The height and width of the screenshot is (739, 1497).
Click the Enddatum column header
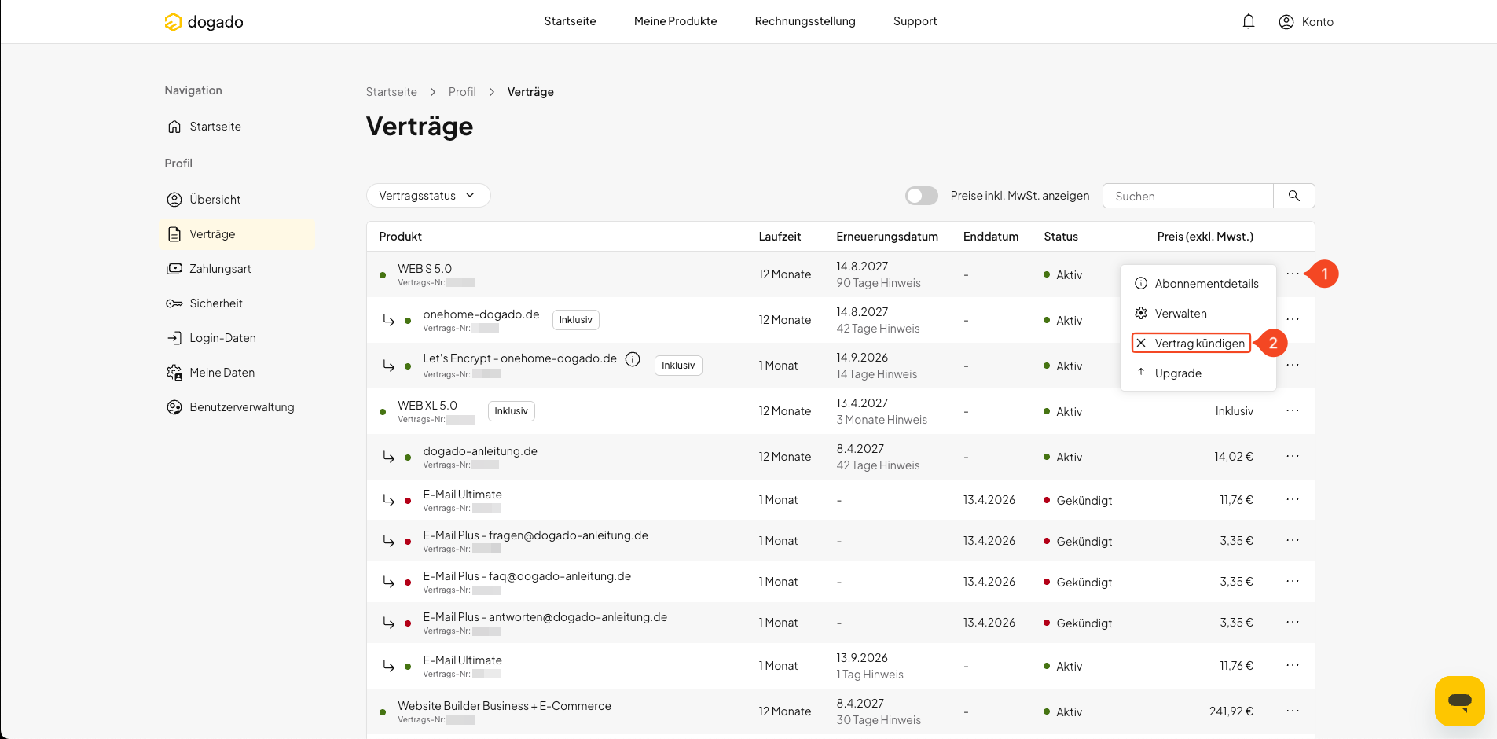[x=991, y=237]
